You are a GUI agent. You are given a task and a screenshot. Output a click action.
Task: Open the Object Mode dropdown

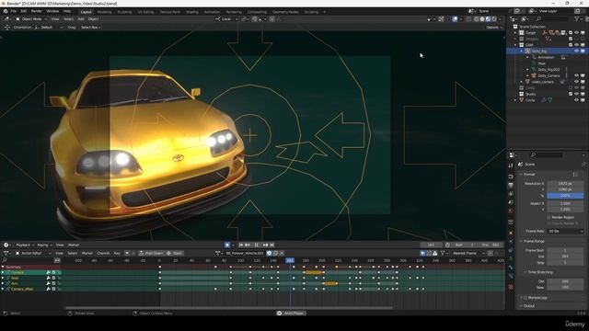(31, 18)
